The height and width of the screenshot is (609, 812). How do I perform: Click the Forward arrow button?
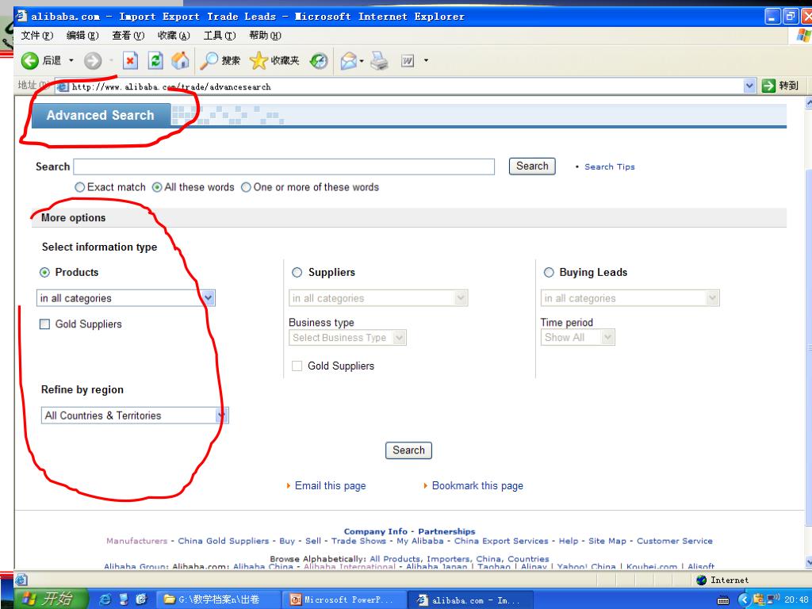(93, 60)
